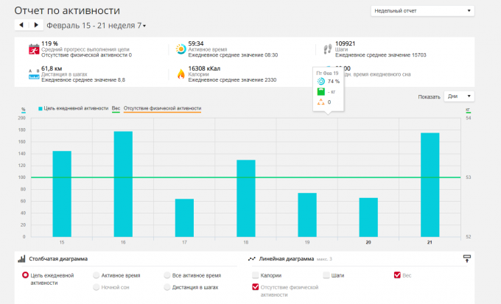Select the Дистанция в шагах radio option
This screenshot has height=304, width=501.
(167, 286)
